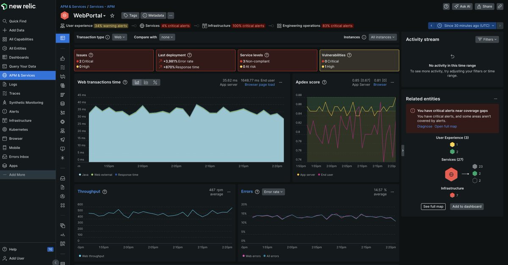This screenshot has height=265, width=508.
Task: Toggle the Web external legend series
Action: [101, 175]
